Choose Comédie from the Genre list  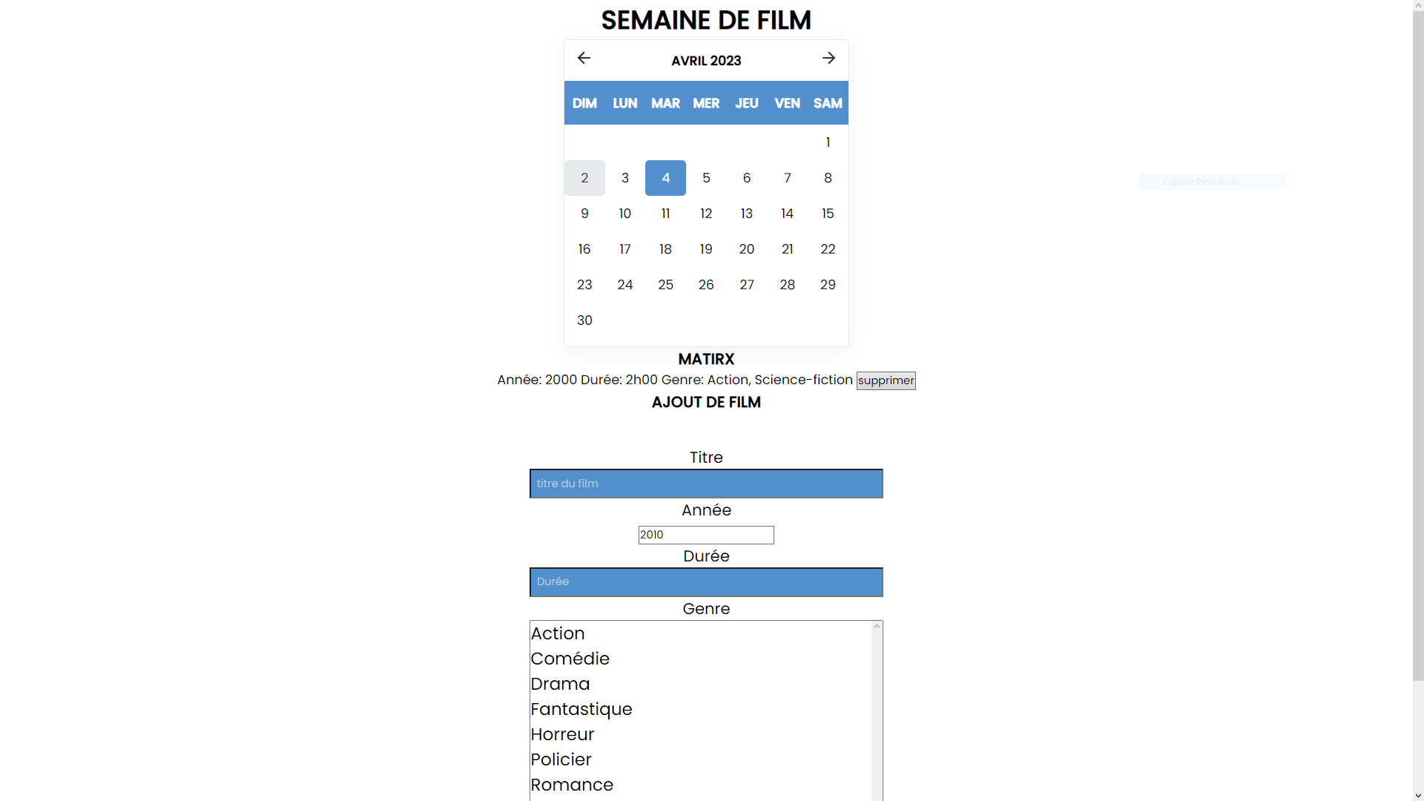[x=570, y=659]
